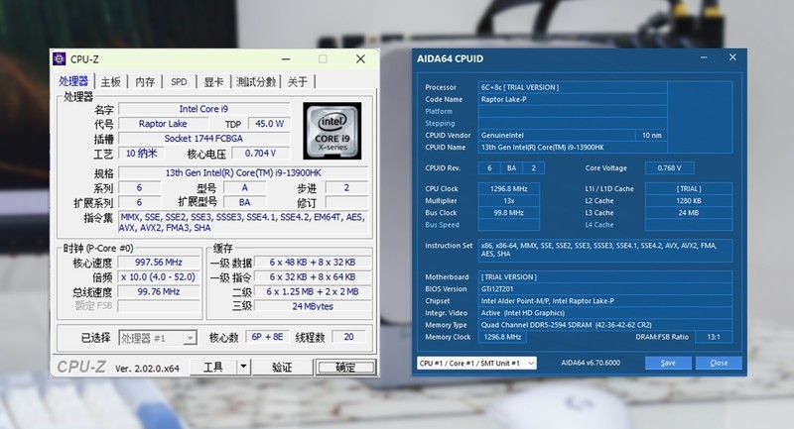The width and height of the screenshot is (794, 429).
Task: Click the bus speed value 99.76 MHz
Action: (x=159, y=291)
